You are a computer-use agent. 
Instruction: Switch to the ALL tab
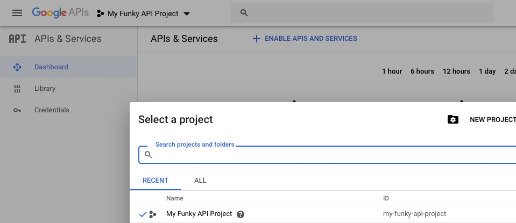(x=200, y=181)
